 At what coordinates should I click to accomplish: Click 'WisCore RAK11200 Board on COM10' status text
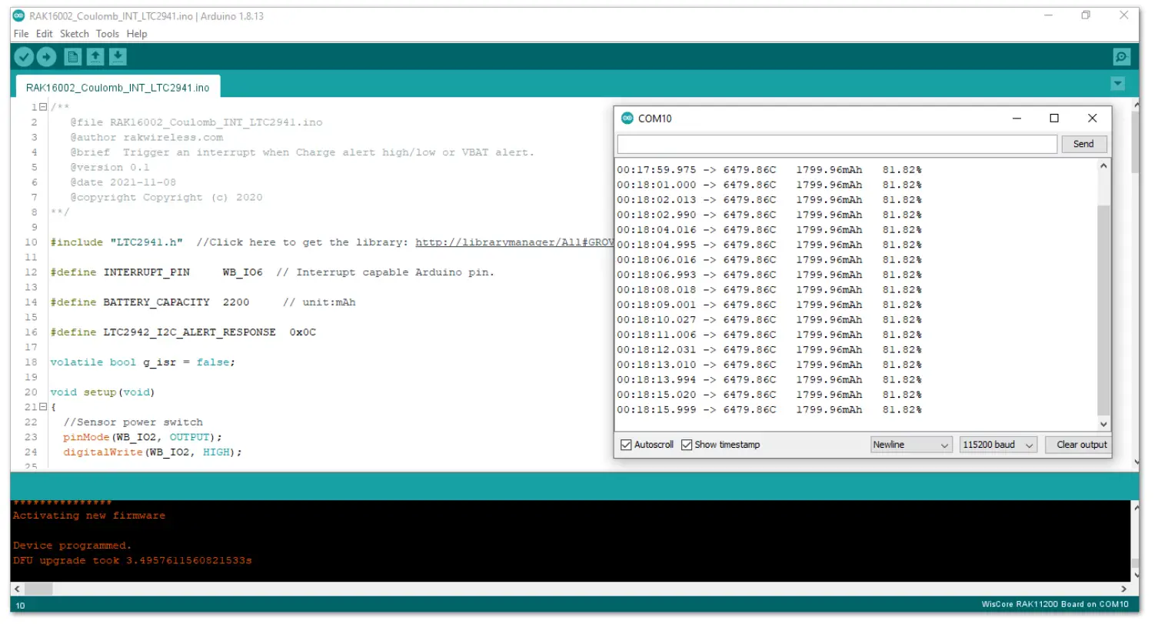pos(1055,605)
